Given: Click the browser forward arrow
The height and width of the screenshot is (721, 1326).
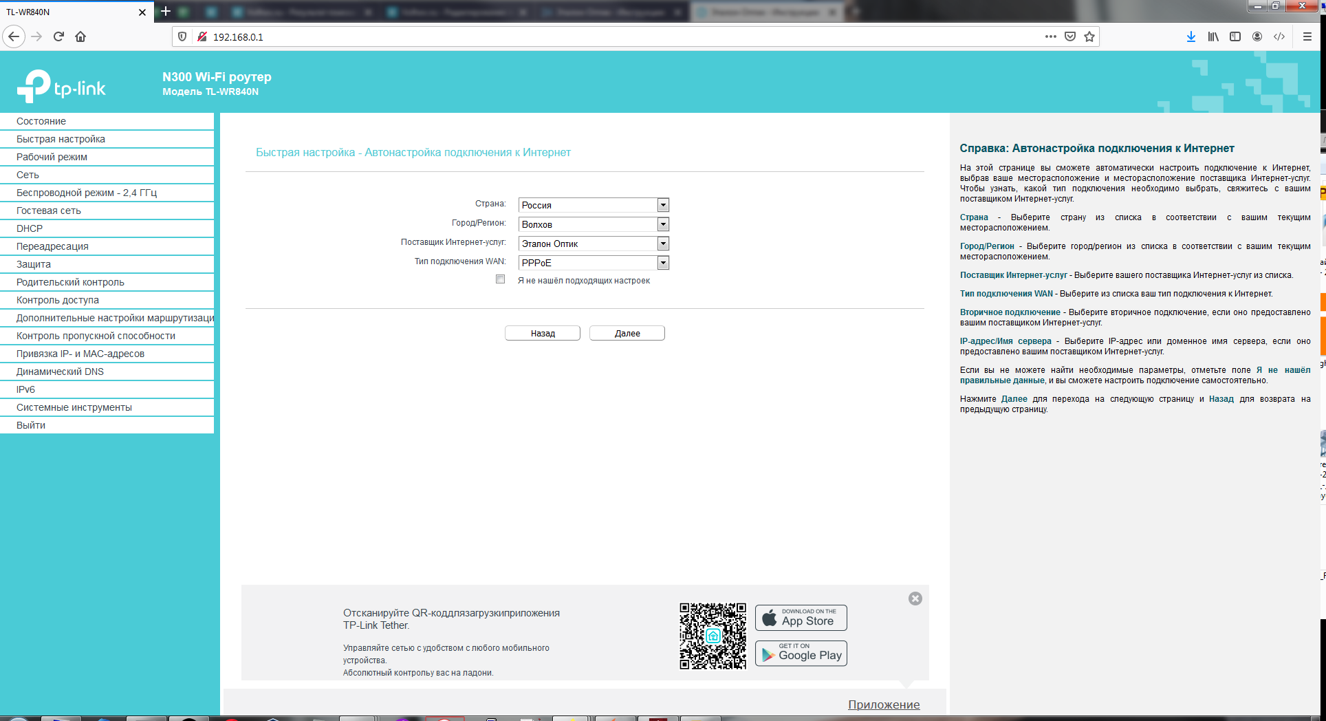Looking at the screenshot, I should [x=36, y=36].
